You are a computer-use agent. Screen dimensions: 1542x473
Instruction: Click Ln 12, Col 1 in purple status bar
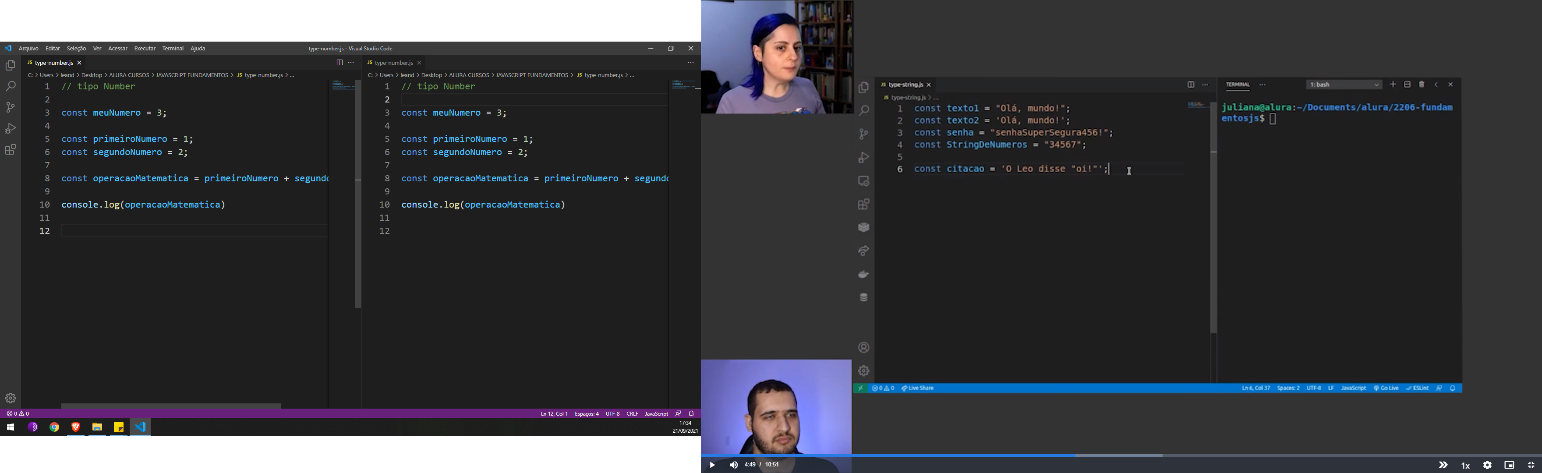point(554,414)
